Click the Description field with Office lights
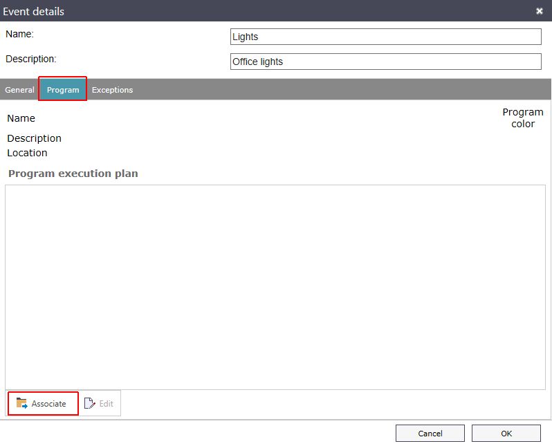This screenshot has width=552, height=446. [x=385, y=62]
